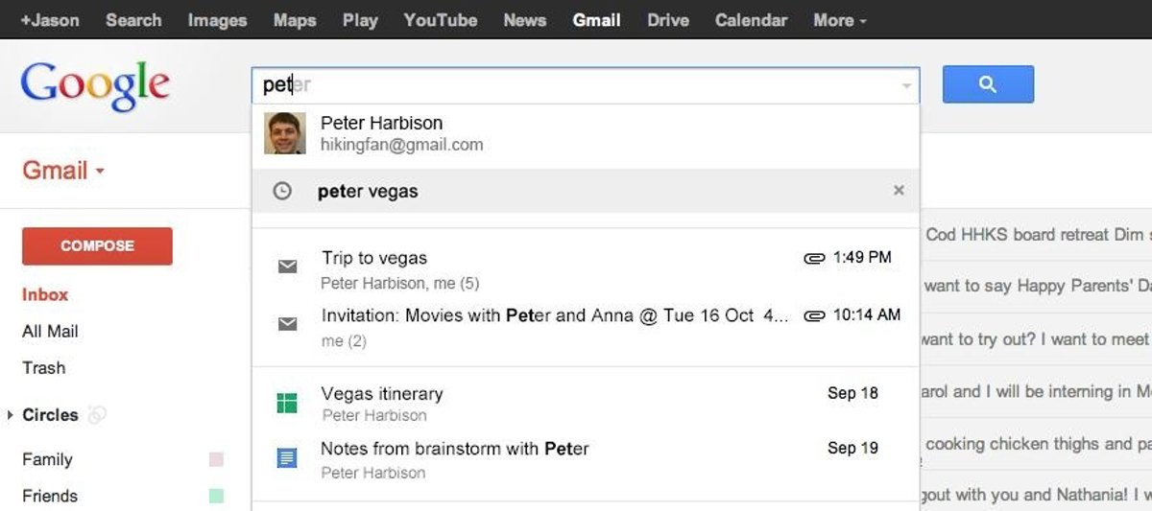Click Peter Harbison's profile photo
The width and height of the screenshot is (1152, 511).
click(284, 133)
